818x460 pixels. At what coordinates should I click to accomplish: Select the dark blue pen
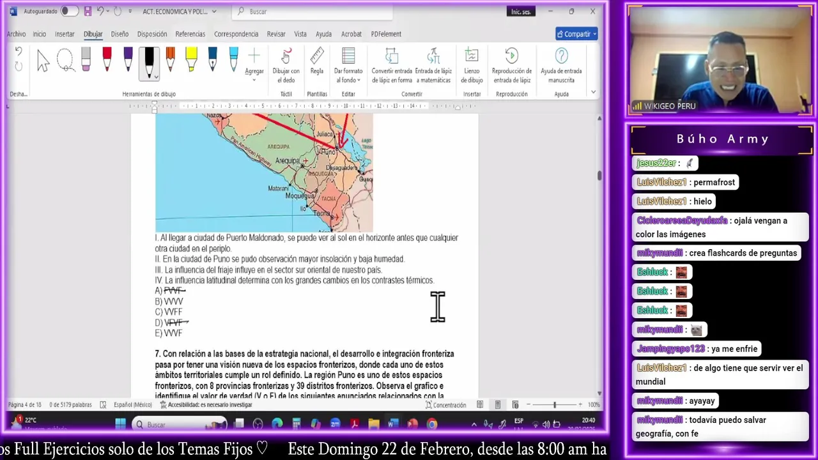tap(212, 59)
